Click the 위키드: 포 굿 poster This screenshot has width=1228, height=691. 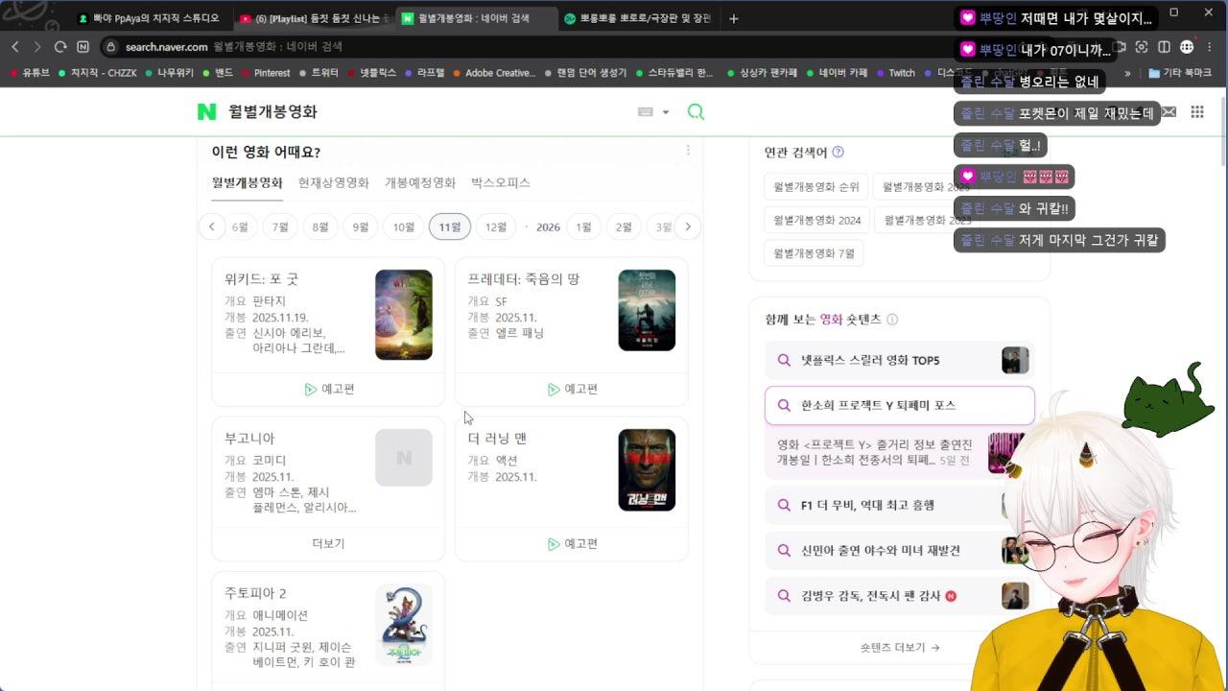click(404, 315)
